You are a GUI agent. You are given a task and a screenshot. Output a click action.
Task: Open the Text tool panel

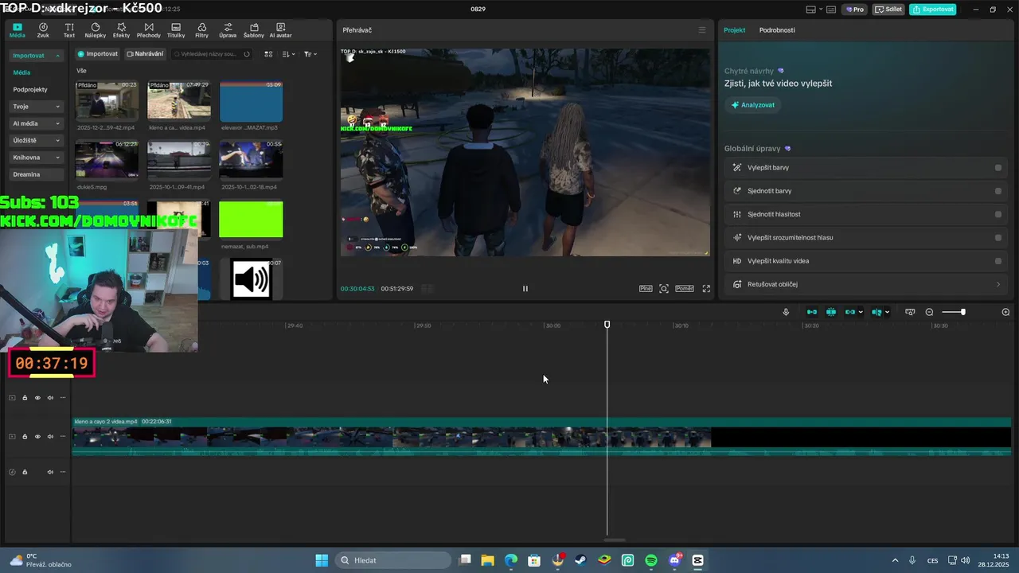point(69,30)
